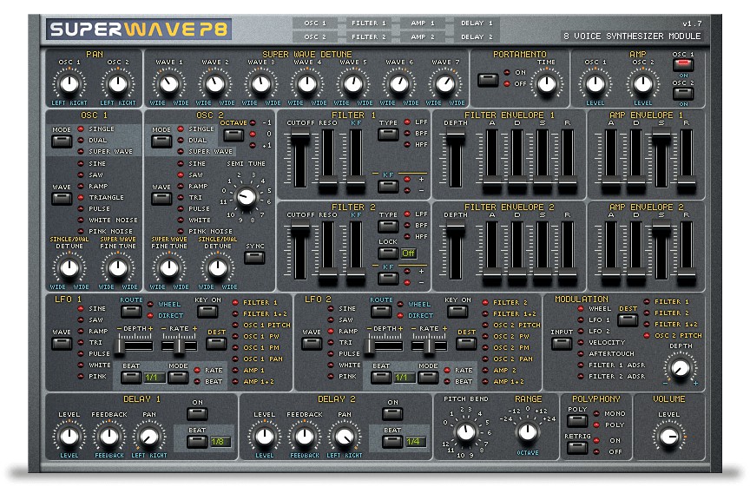Click the Filter 2 lock display reading Off
Screen dimensions: 750x487
[x=409, y=253]
